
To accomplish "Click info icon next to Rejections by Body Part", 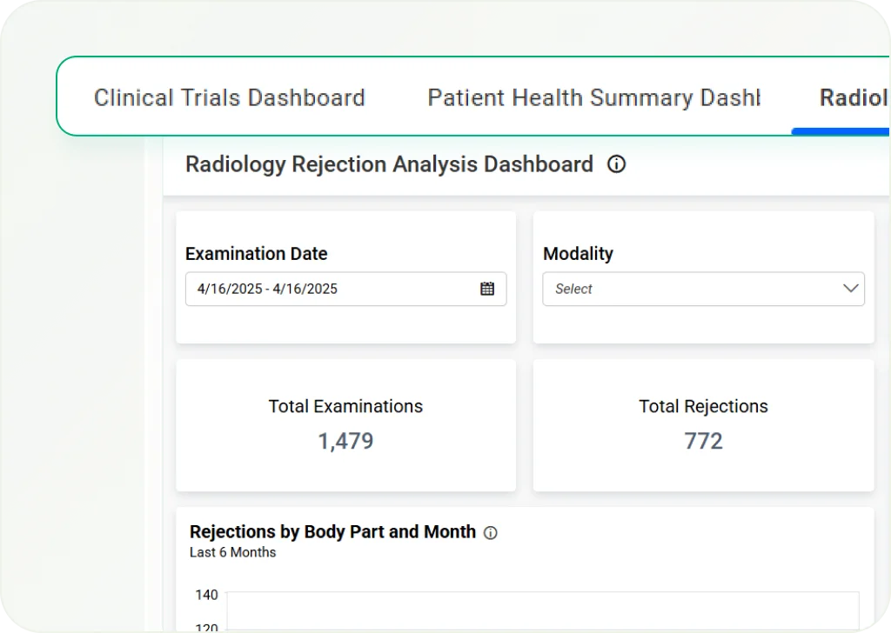I will click(x=491, y=533).
